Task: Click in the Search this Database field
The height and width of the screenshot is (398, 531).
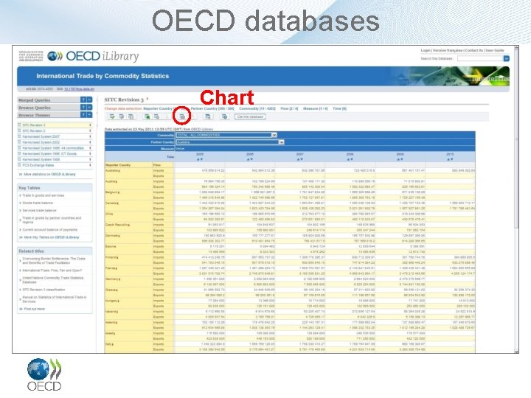Action: 480,58
